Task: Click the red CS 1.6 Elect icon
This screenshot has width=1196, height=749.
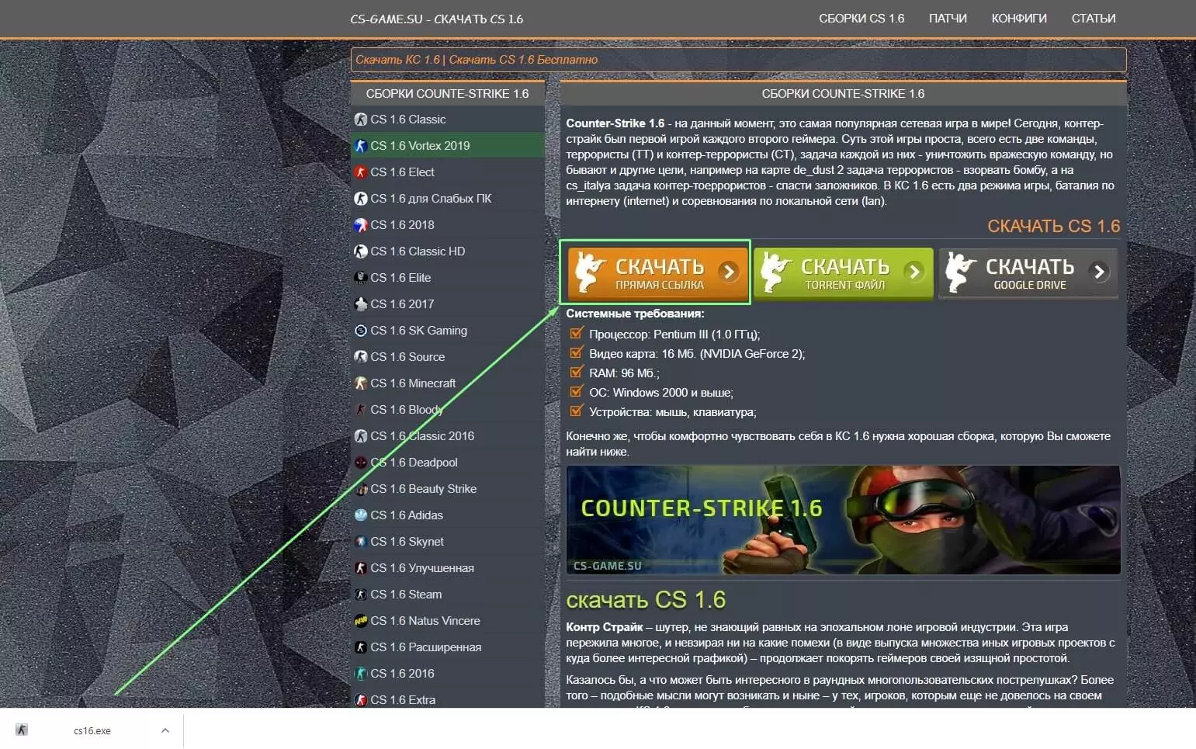Action: tap(360, 172)
